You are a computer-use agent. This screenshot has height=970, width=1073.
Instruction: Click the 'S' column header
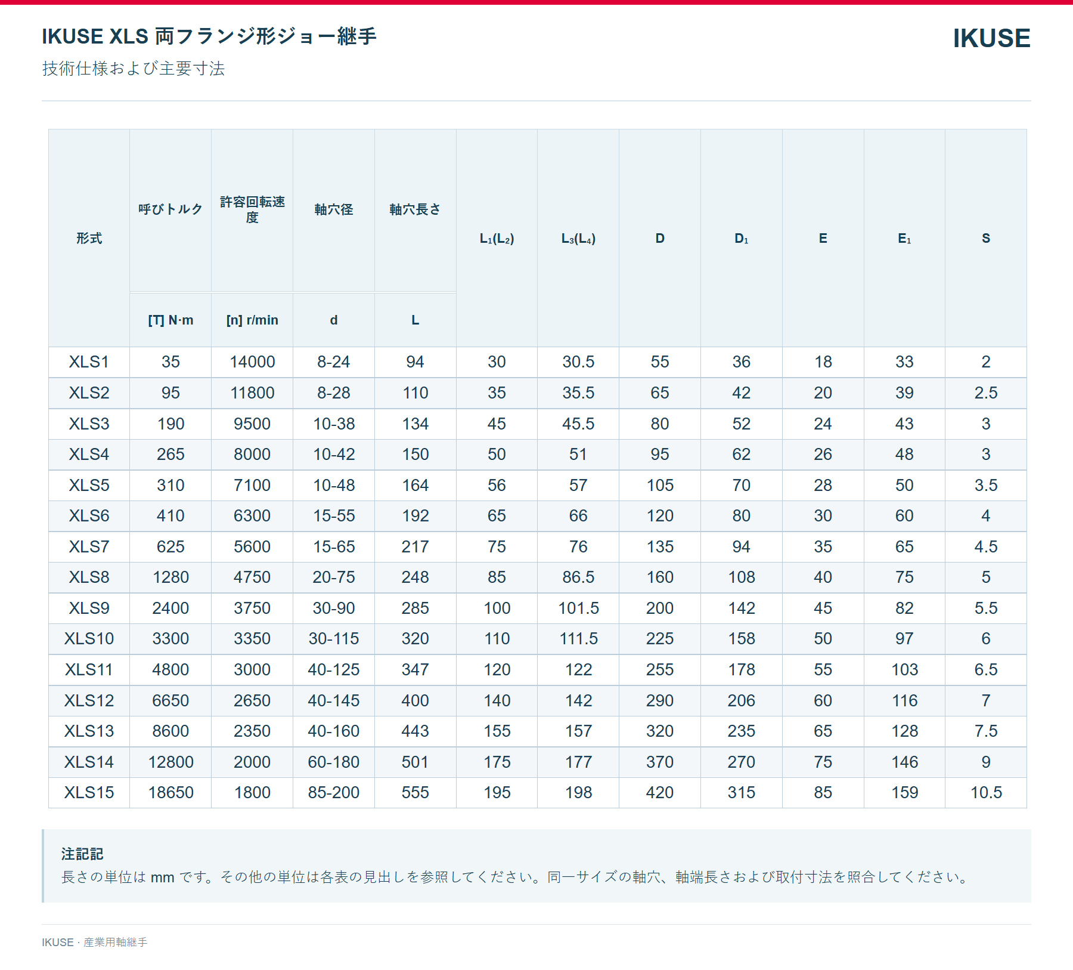click(x=986, y=238)
